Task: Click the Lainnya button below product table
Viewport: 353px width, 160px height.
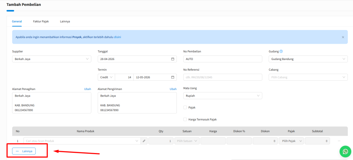Action: 24,151
